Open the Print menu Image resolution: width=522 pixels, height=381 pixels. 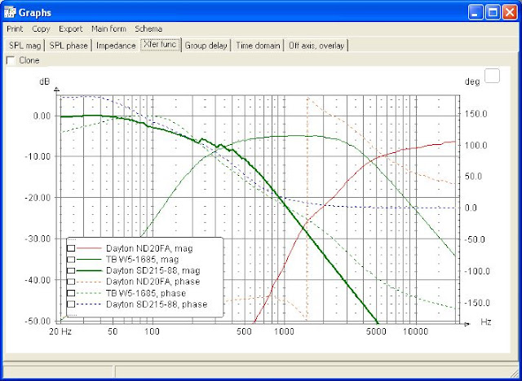[15, 28]
